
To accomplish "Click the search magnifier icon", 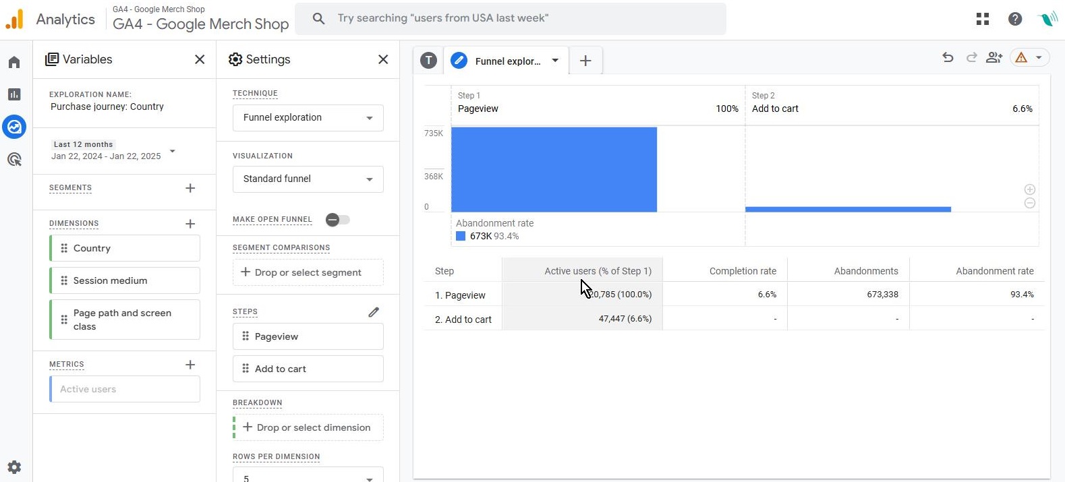I will (319, 18).
